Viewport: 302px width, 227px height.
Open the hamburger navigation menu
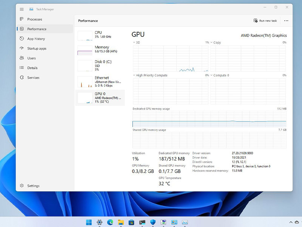coord(22,9)
